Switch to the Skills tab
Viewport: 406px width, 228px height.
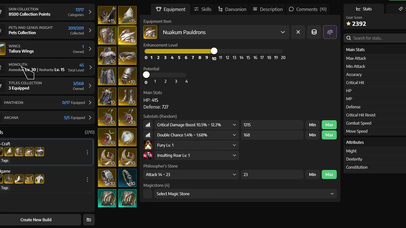point(202,9)
